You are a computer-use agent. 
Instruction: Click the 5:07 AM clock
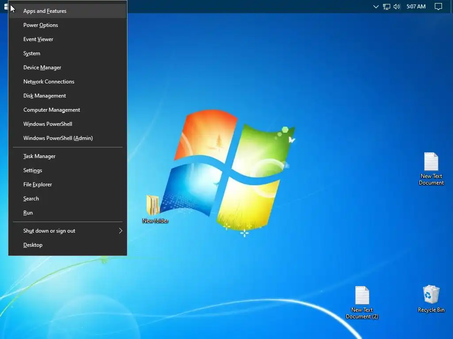pos(416,6)
